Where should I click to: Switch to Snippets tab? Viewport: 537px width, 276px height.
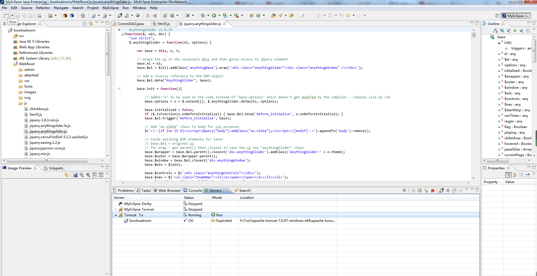click(x=54, y=168)
